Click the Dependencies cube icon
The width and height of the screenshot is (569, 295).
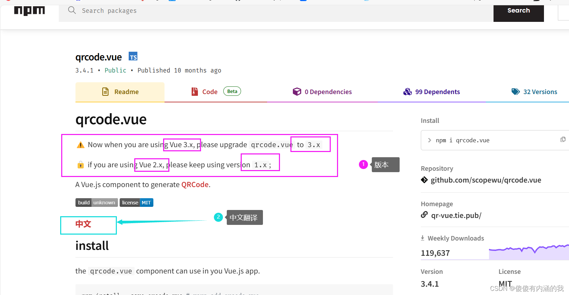click(x=297, y=92)
